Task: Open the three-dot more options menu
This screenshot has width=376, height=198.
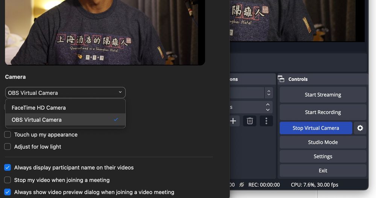Action: point(266,121)
